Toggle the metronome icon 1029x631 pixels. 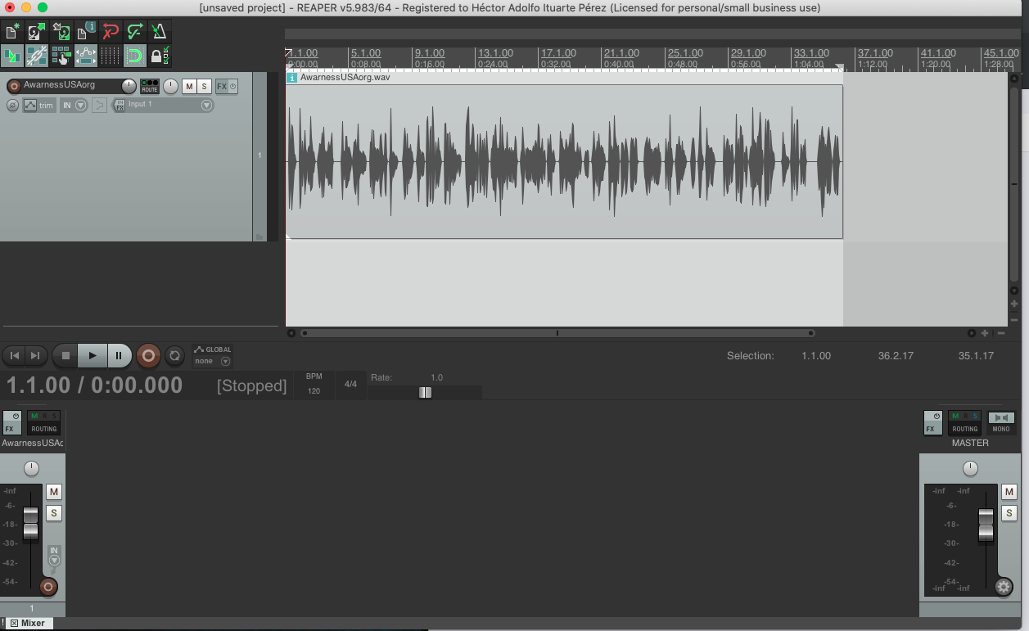pyautogui.click(x=159, y=32)
